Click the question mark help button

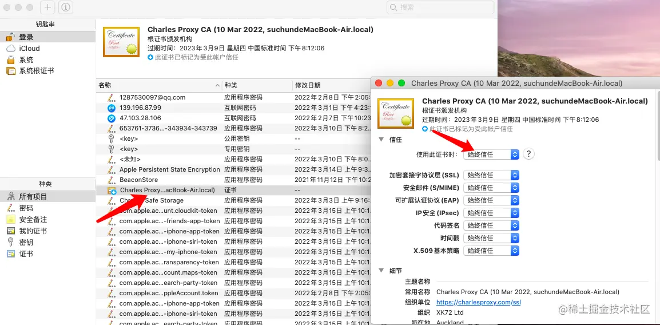(528, 154)
